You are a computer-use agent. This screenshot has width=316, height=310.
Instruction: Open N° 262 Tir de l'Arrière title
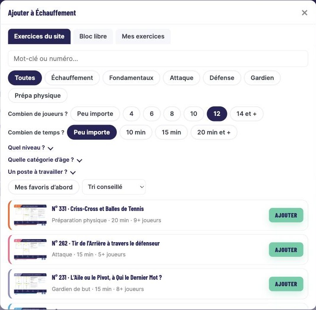point(106,243)
